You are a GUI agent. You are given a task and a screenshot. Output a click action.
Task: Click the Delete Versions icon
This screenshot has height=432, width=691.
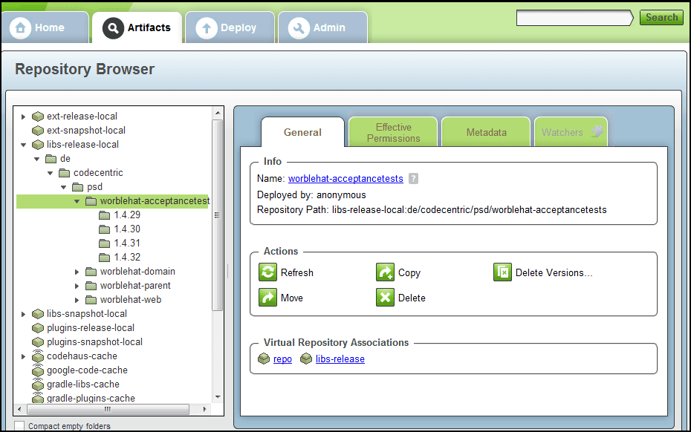pyautogui.click(x=502, y=272)
